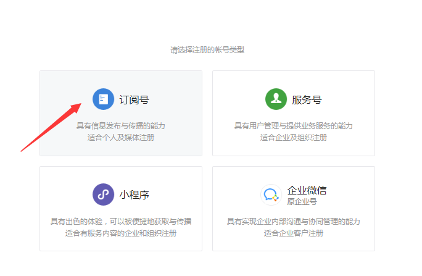The image size is (422, 276).
Task: Click 具有出色的体验，可以被便捷地获取与传播 description
Action: click(x=121, y=221)
